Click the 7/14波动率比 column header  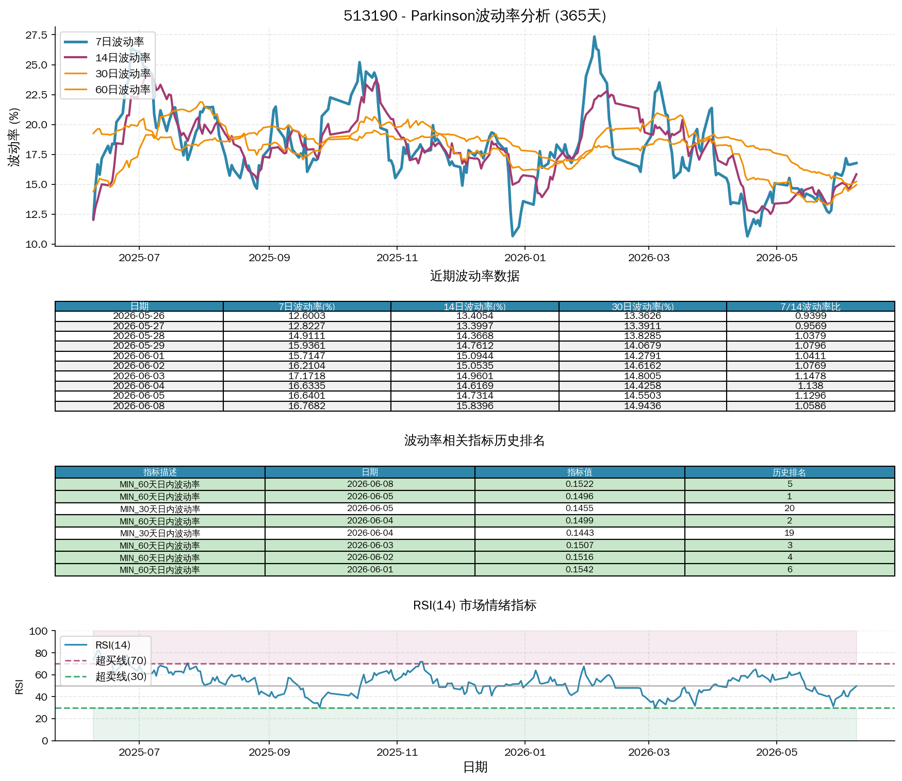811,307
